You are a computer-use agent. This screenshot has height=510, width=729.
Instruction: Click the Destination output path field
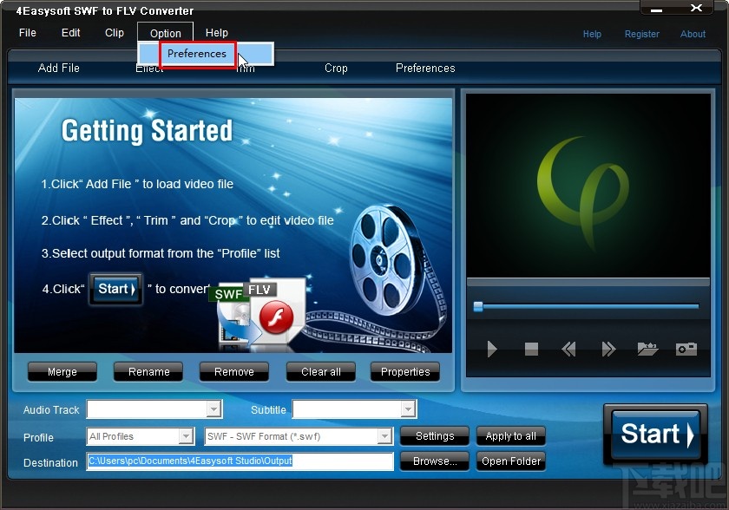click(239, 462)
